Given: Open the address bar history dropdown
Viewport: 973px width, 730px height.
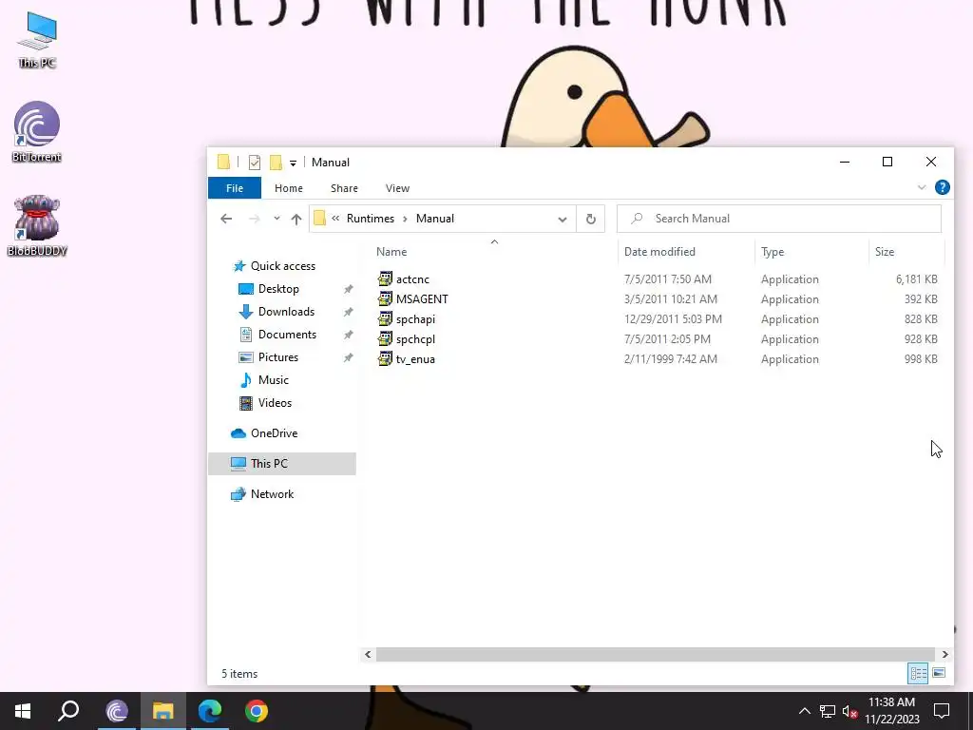Looking at the screenshot, I should 563,220.
